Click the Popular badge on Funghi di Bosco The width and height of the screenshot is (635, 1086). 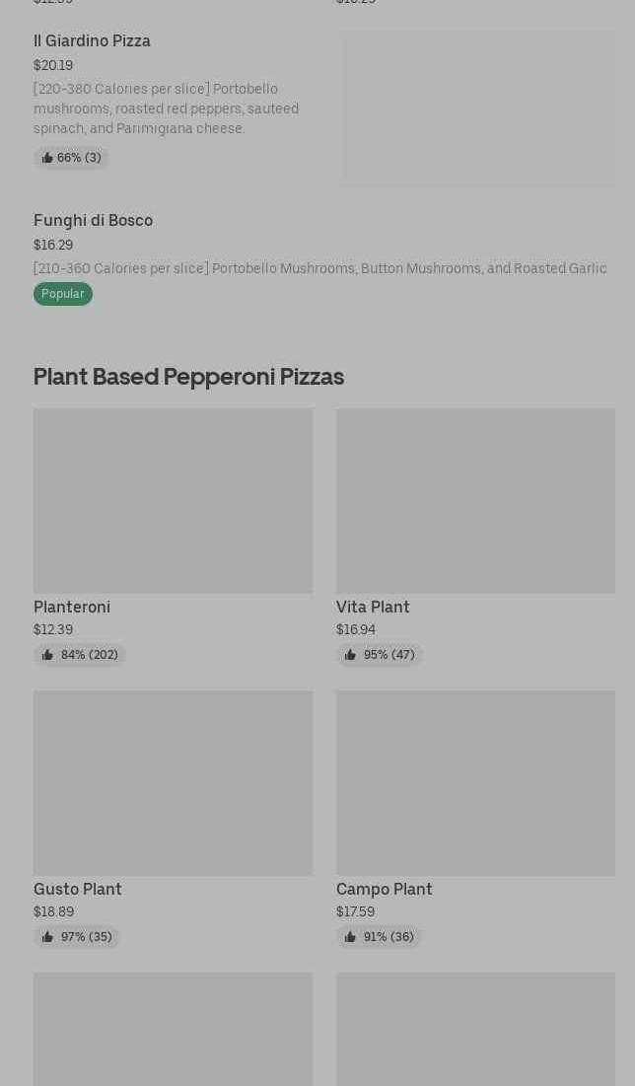[x=63, y=294]
